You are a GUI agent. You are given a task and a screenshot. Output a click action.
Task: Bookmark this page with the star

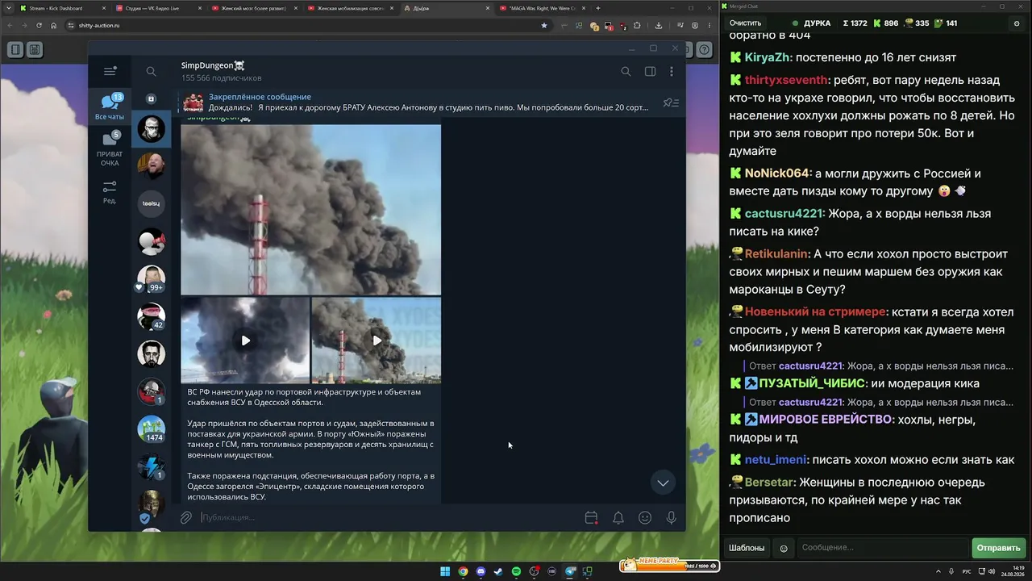click(544, 25)
